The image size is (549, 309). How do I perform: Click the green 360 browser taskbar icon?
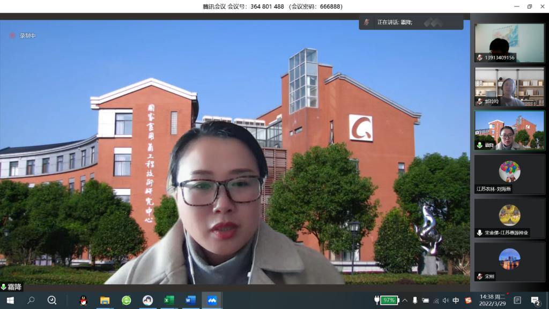coord(126,300)
